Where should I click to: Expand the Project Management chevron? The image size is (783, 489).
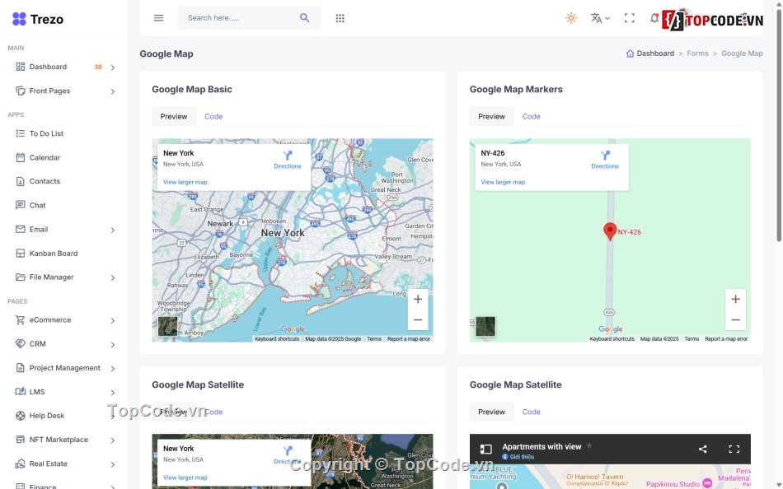click(x=113, y=368)
